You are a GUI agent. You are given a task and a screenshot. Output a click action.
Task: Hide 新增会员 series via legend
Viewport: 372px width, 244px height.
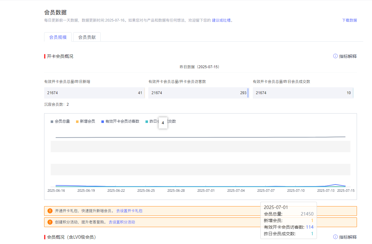click(85, 121)
